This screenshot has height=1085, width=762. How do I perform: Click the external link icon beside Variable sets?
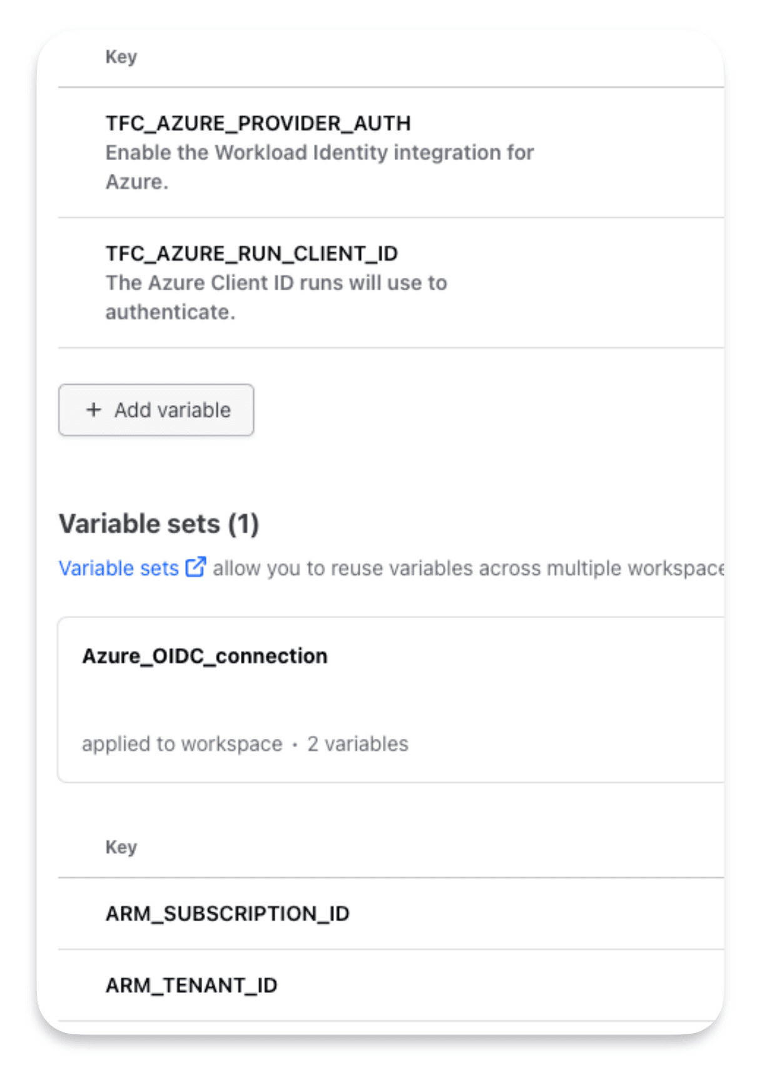[x=195, y=568]
